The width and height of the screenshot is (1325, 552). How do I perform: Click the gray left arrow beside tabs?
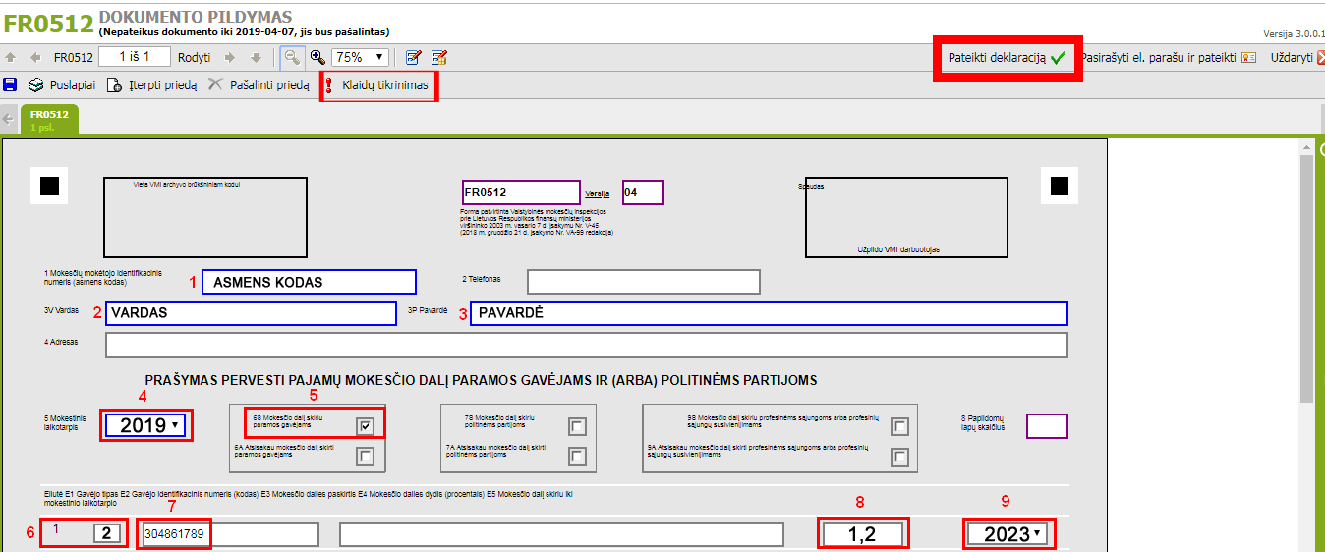pos(9,119)
